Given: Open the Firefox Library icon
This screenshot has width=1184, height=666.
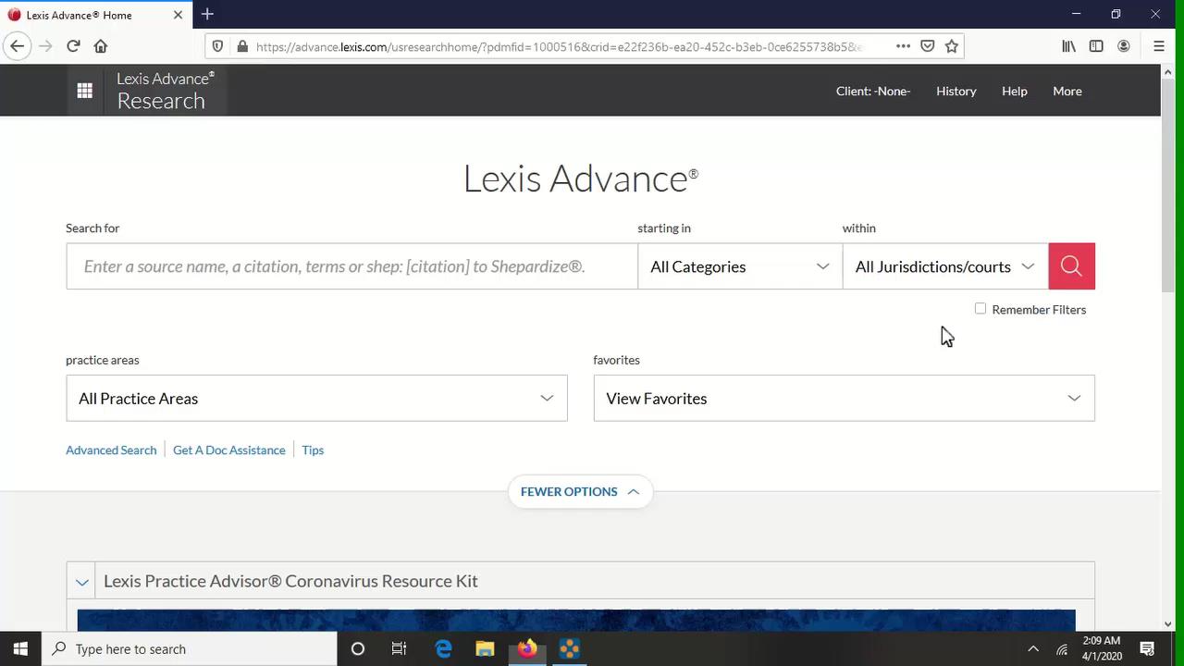Looking at the screenshot, I should click(1067, 45).
